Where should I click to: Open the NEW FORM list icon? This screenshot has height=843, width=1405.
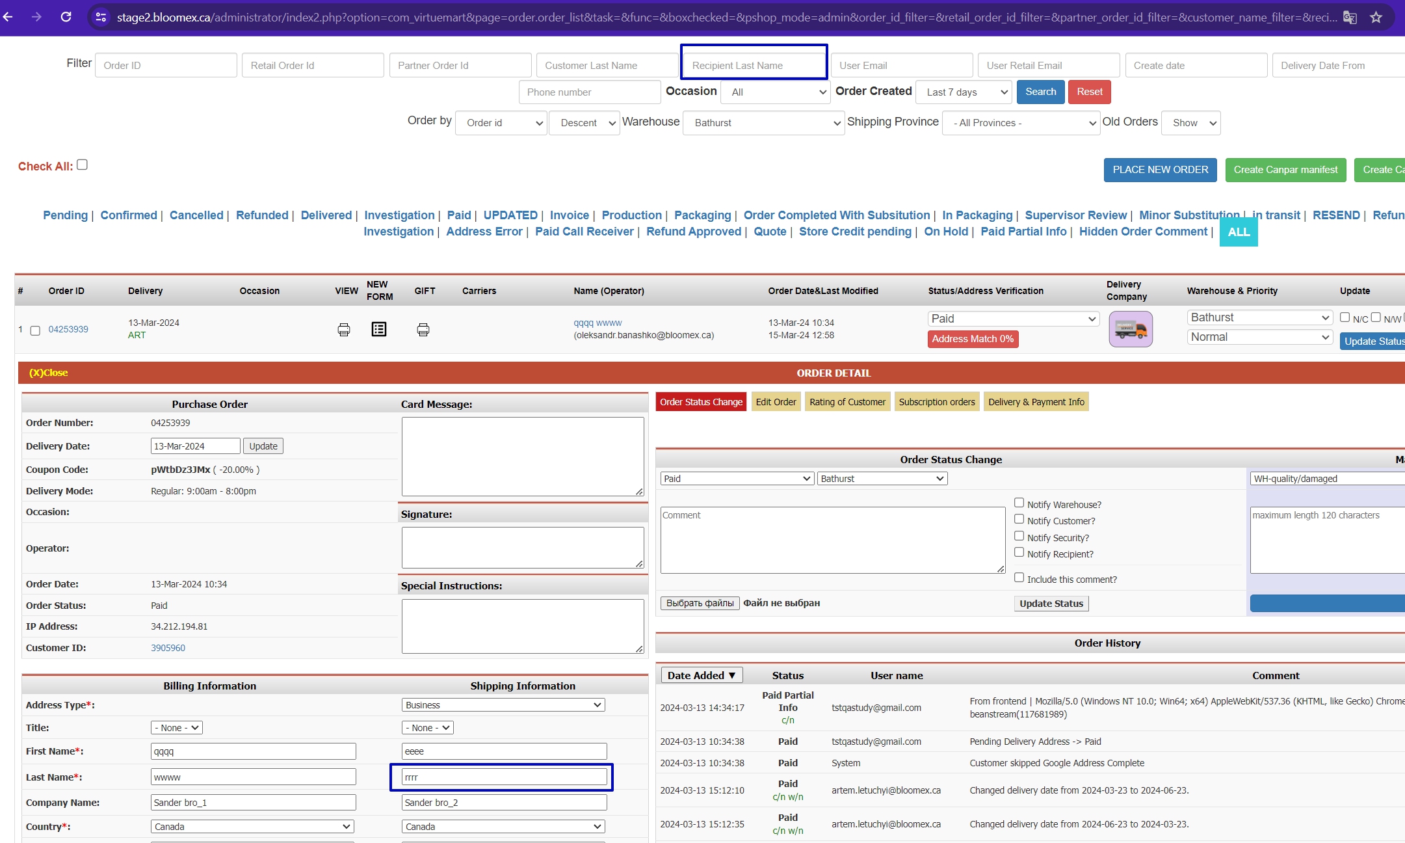(379, 329)
